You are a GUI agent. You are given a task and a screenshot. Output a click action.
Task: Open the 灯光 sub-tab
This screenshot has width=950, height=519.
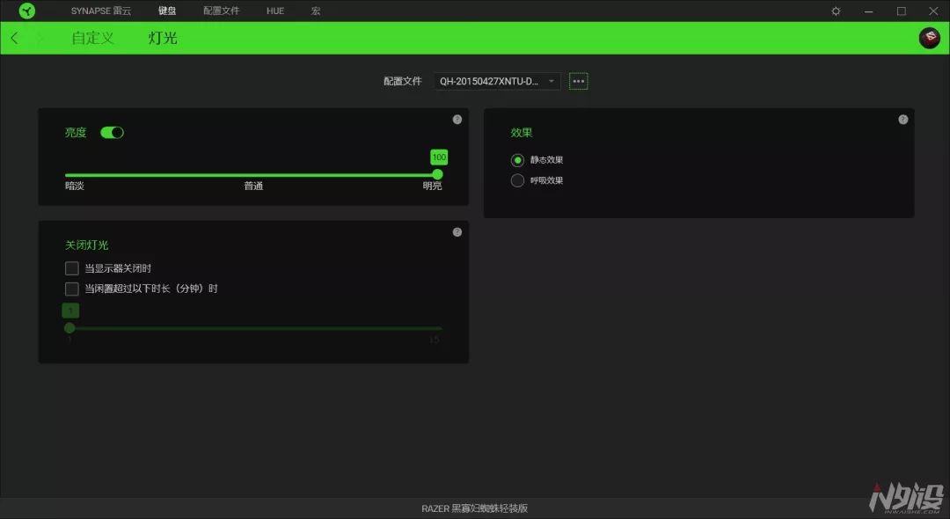coord(163,38)
